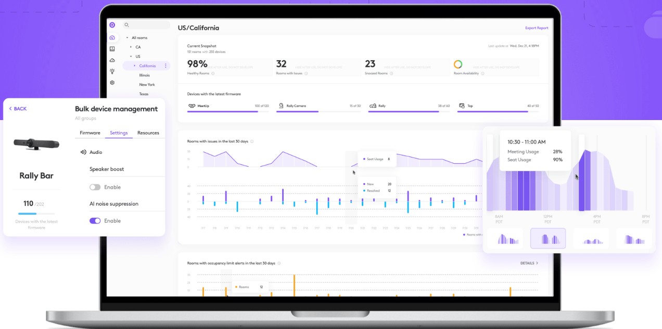Open settings gear in left sidebar
662x329 pixels.
tap(112, 83)
